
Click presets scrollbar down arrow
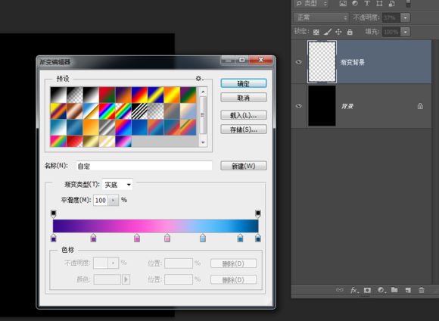204,142
